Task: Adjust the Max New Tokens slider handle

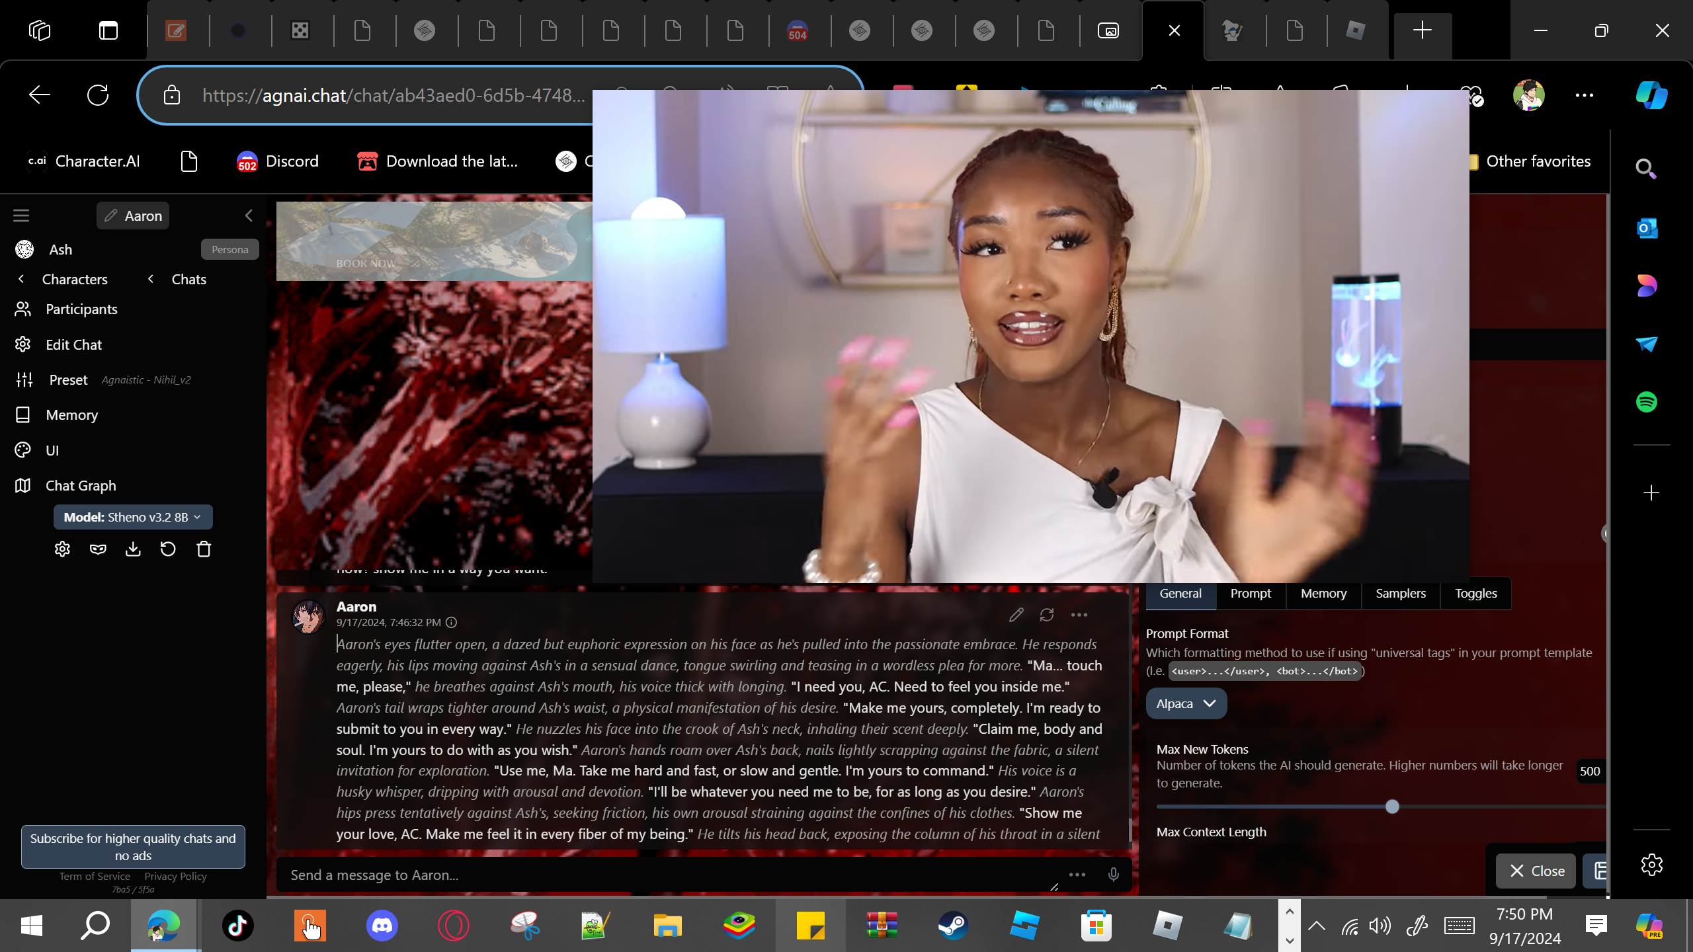Action: click(1392, 807)
